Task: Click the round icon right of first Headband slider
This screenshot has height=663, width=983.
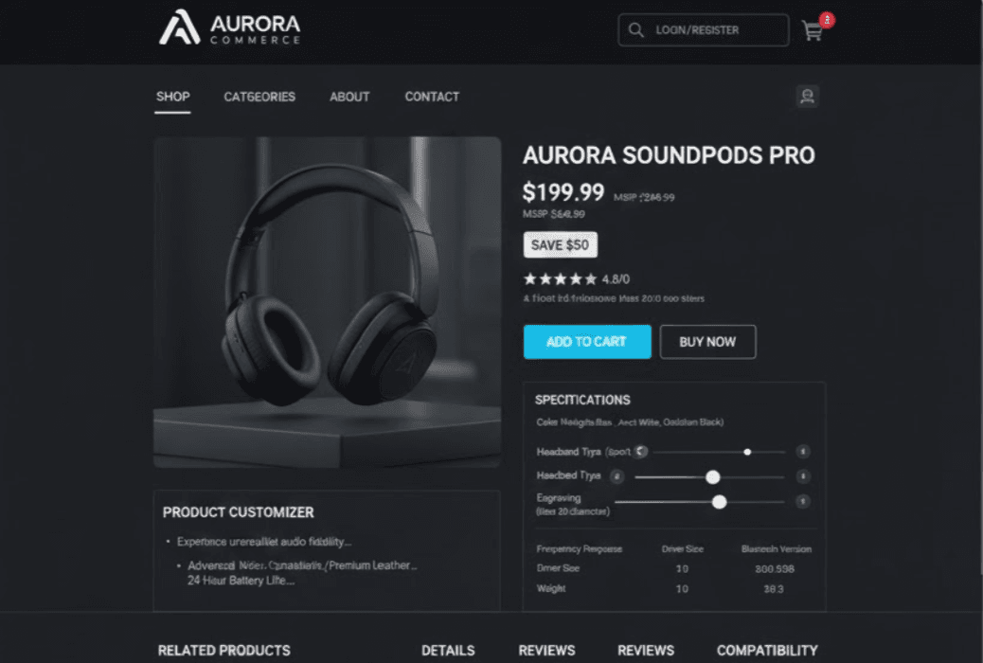Action: tap(802, 452)
